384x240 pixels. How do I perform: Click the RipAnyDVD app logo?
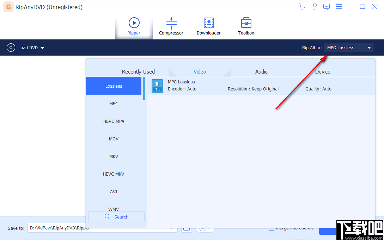click(x=8, y=7)
